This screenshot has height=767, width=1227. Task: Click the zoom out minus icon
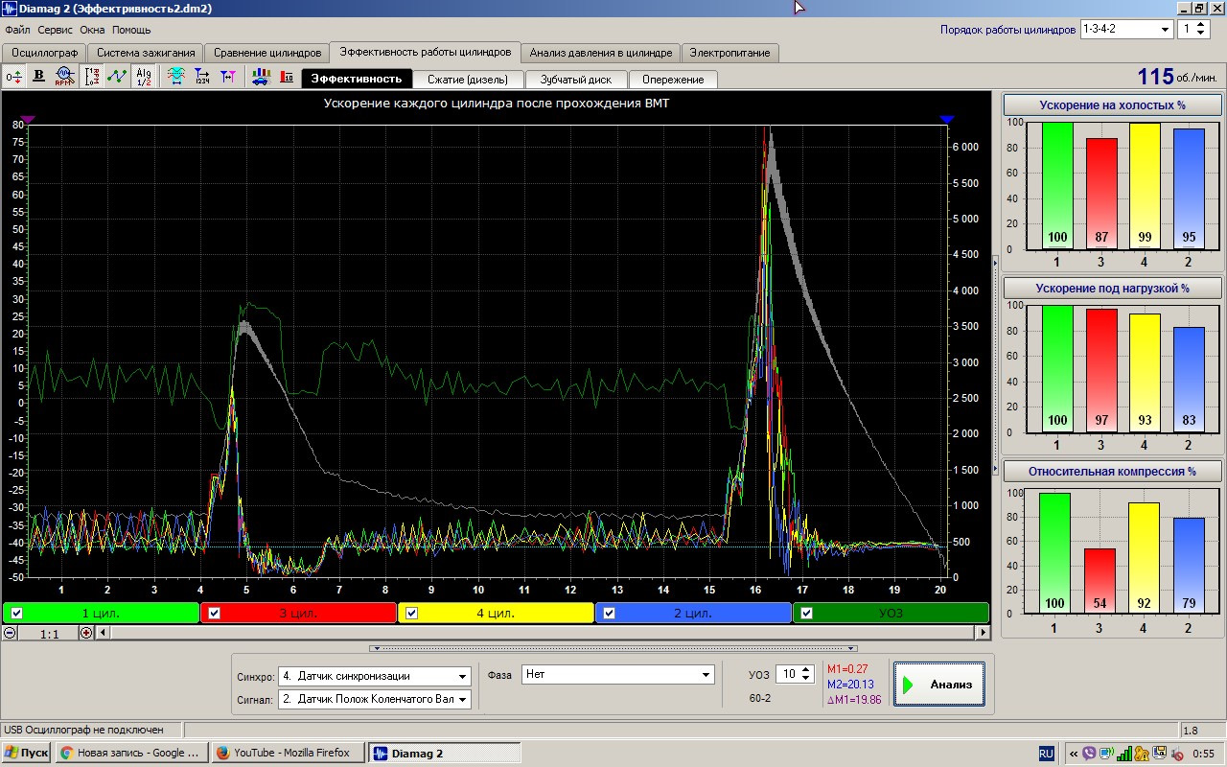pos(10,633)
